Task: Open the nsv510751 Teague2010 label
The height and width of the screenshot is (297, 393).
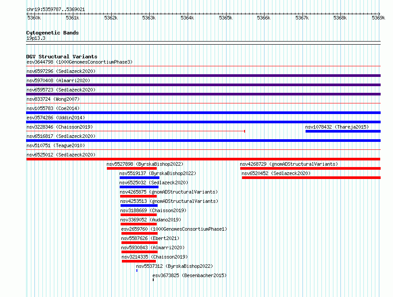Action: (x=56, y=145)
